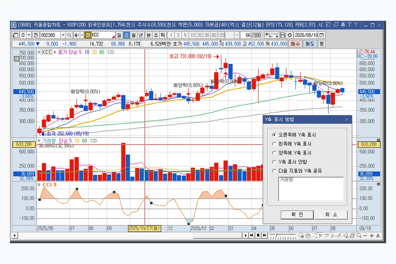Open the grid table icon left of 750,000

point(16,58)
